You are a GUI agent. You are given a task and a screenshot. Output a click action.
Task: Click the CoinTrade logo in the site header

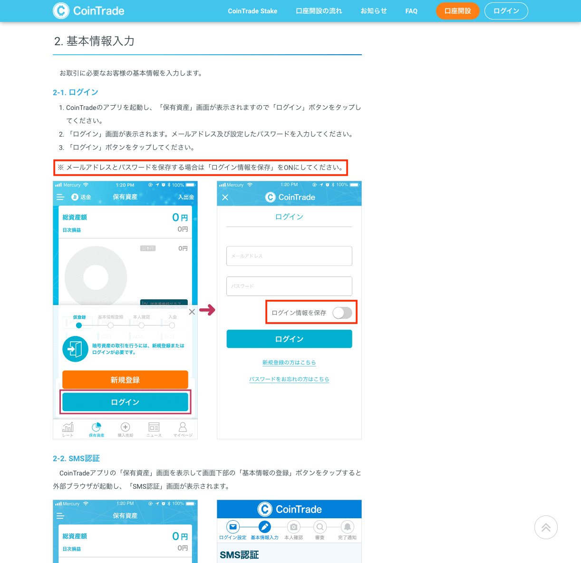point(88,10)
